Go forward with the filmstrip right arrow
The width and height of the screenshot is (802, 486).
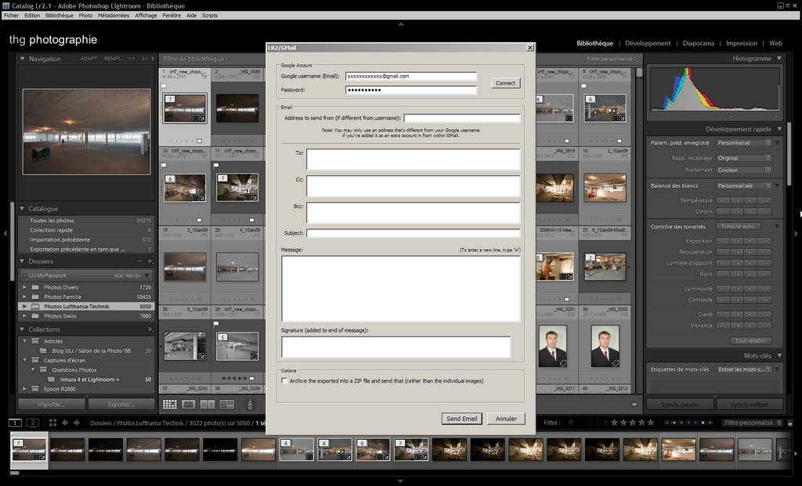(x=77, y=423)
